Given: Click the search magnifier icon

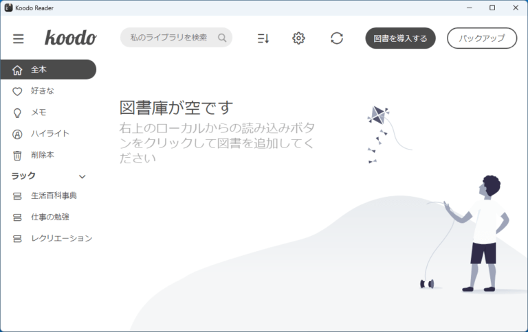Looking at the screenshot, I should (222, 38).
